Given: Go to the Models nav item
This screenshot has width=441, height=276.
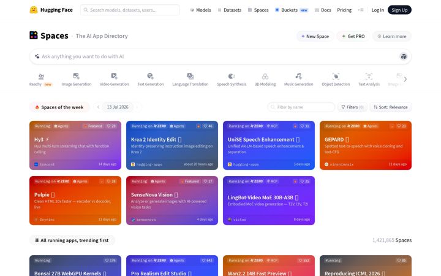Looking at the screenshot, I should pos(200,10).
